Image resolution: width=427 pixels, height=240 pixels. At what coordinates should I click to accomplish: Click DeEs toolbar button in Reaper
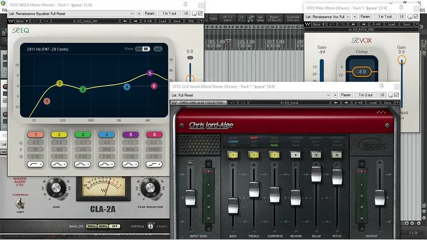tap(213, 18)
